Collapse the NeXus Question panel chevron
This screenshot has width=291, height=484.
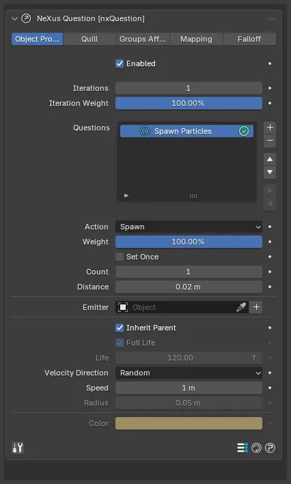[x=14, y=19]
